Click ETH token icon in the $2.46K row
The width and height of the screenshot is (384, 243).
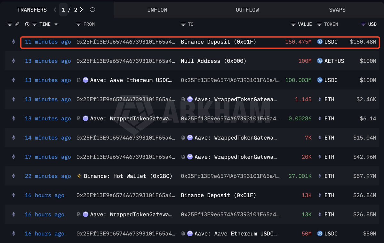[x=320, y=99]
